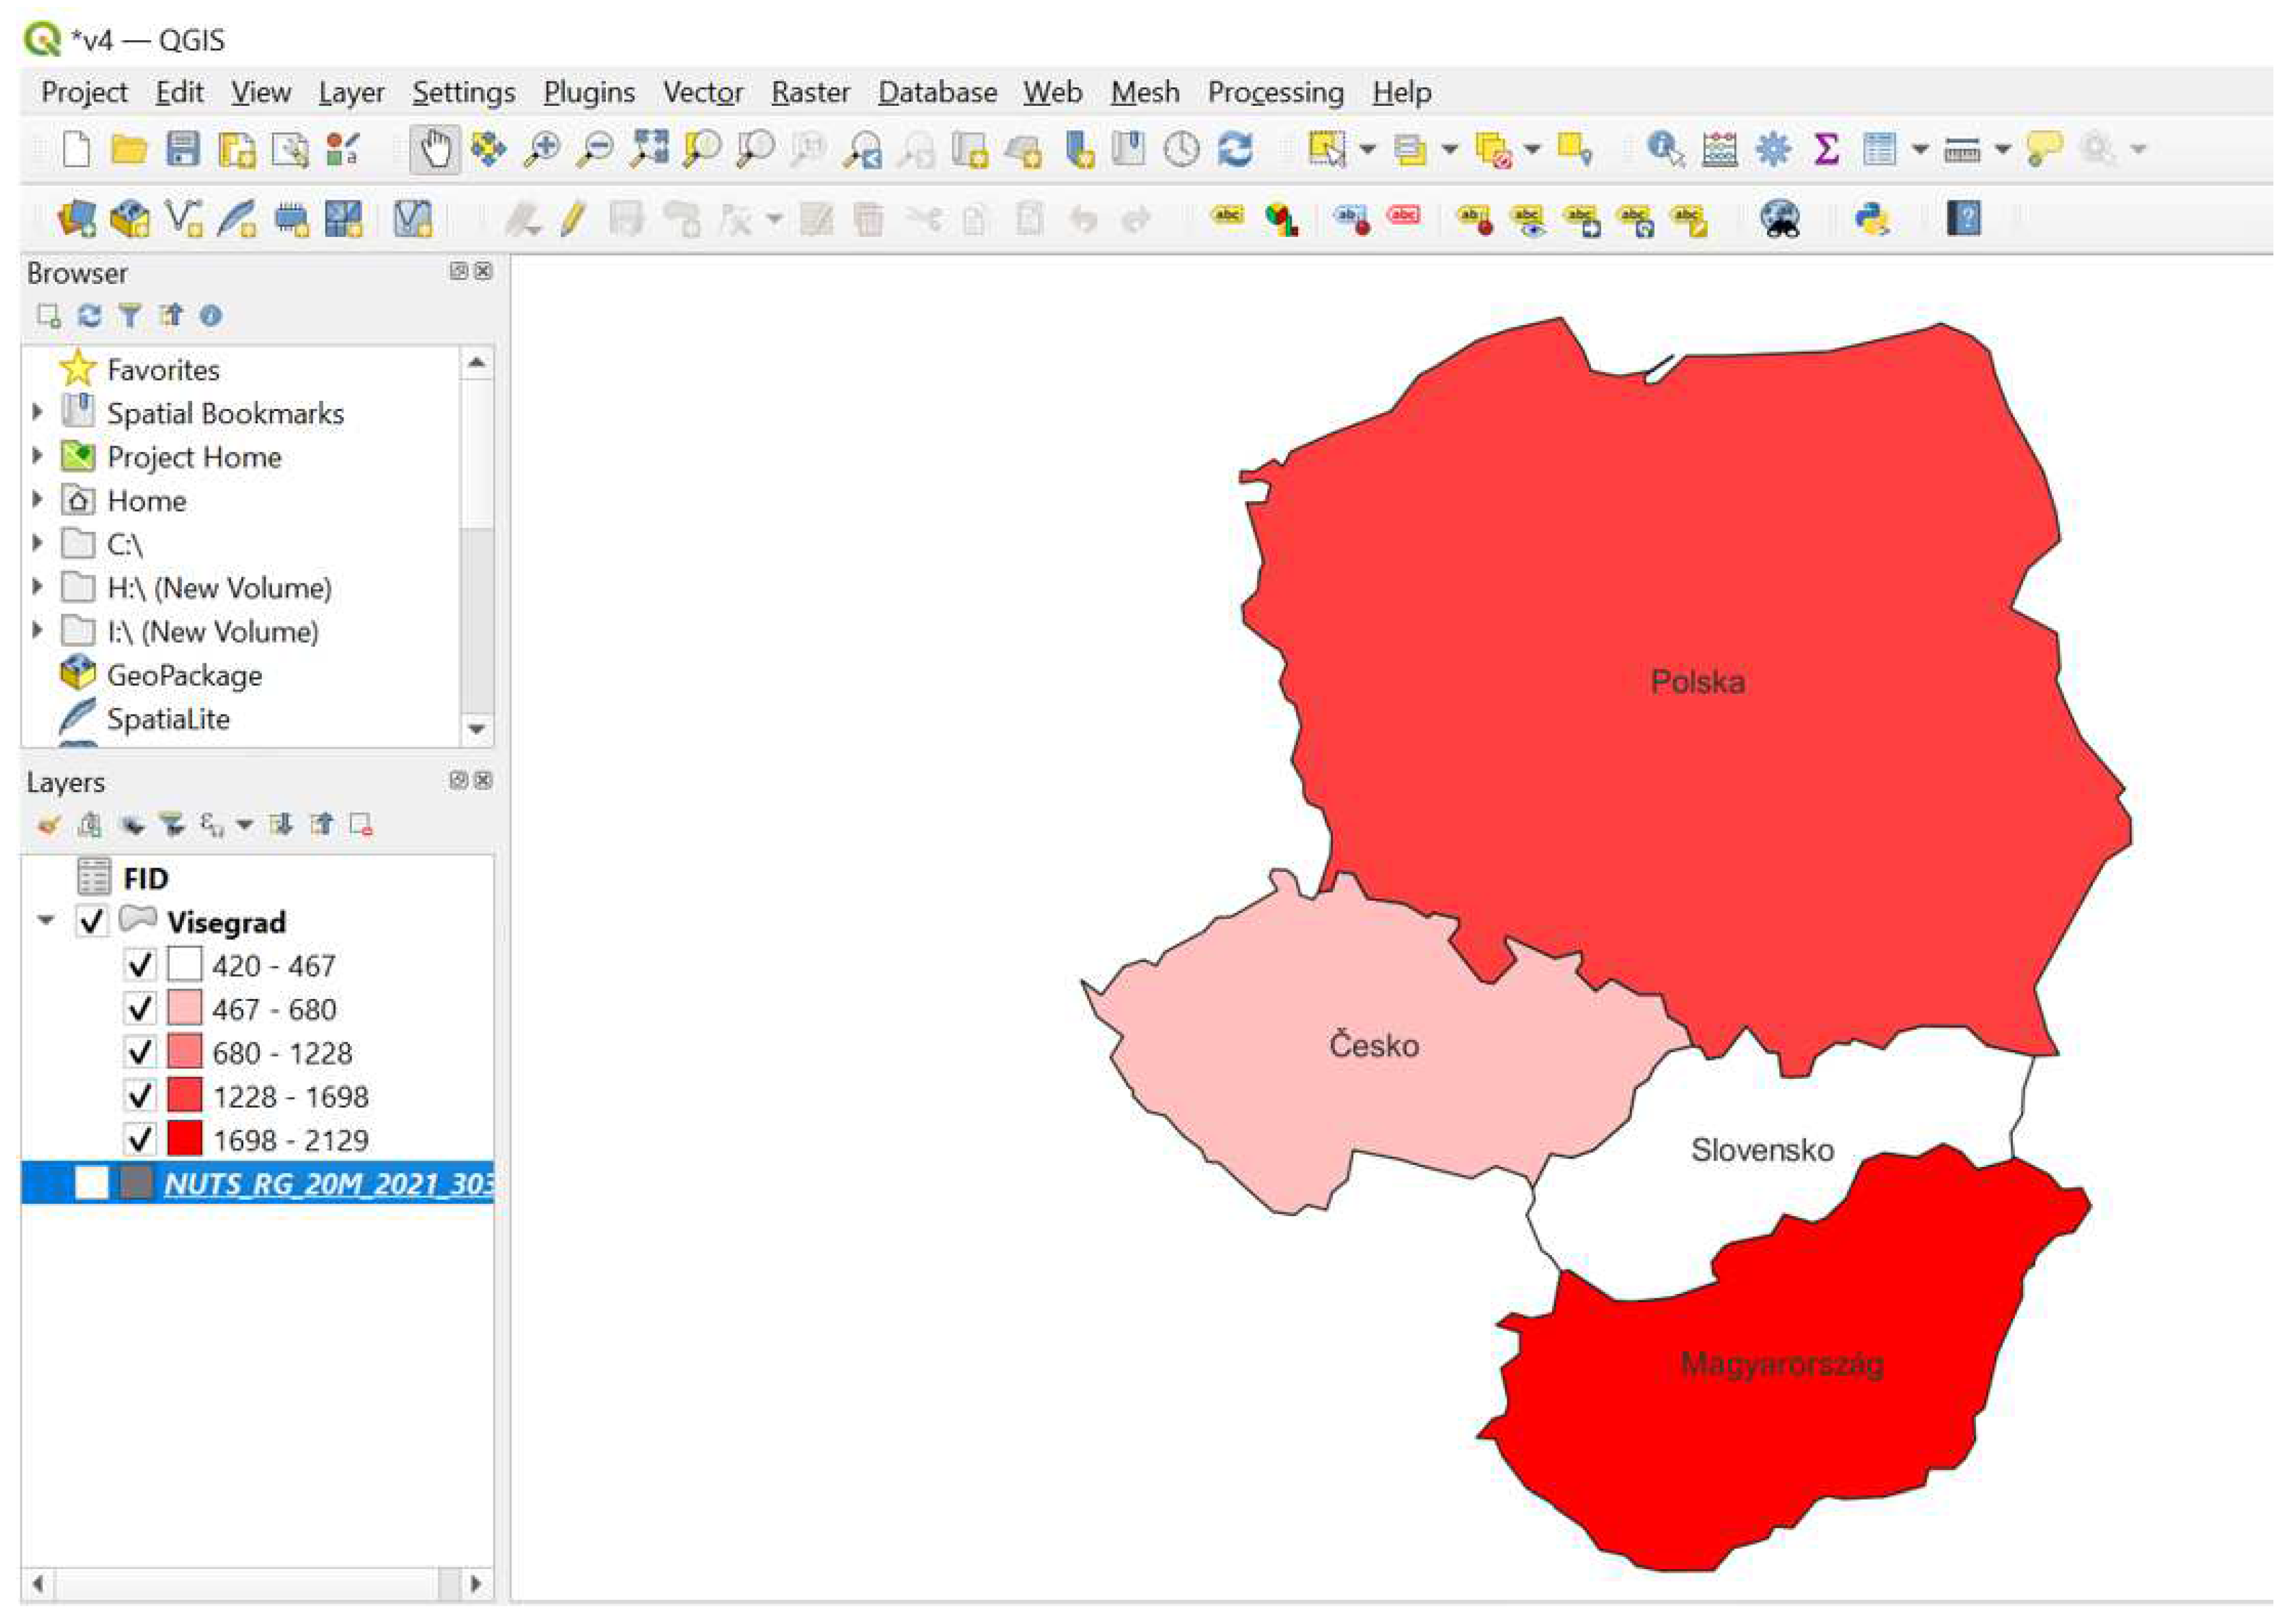Click GeoPackage in Browser panel

click(x=184, y=676)
